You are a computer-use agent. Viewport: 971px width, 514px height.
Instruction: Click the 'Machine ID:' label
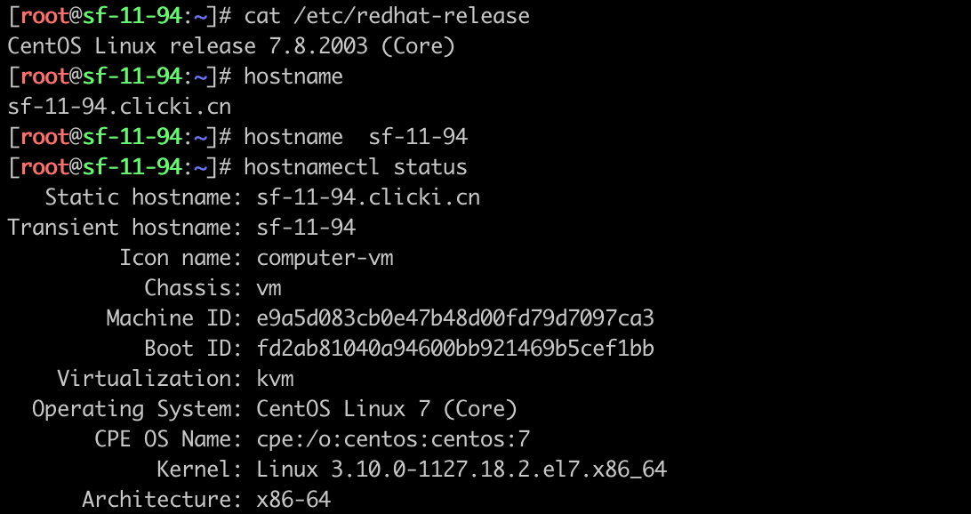pos(174,318)
